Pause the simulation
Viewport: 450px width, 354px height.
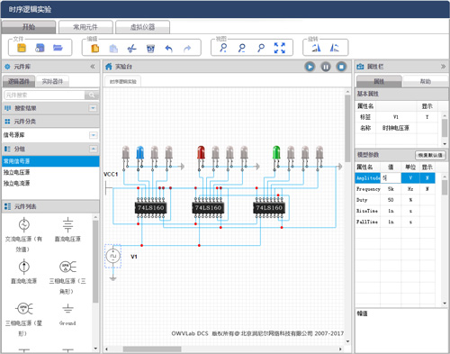[326, 67]
